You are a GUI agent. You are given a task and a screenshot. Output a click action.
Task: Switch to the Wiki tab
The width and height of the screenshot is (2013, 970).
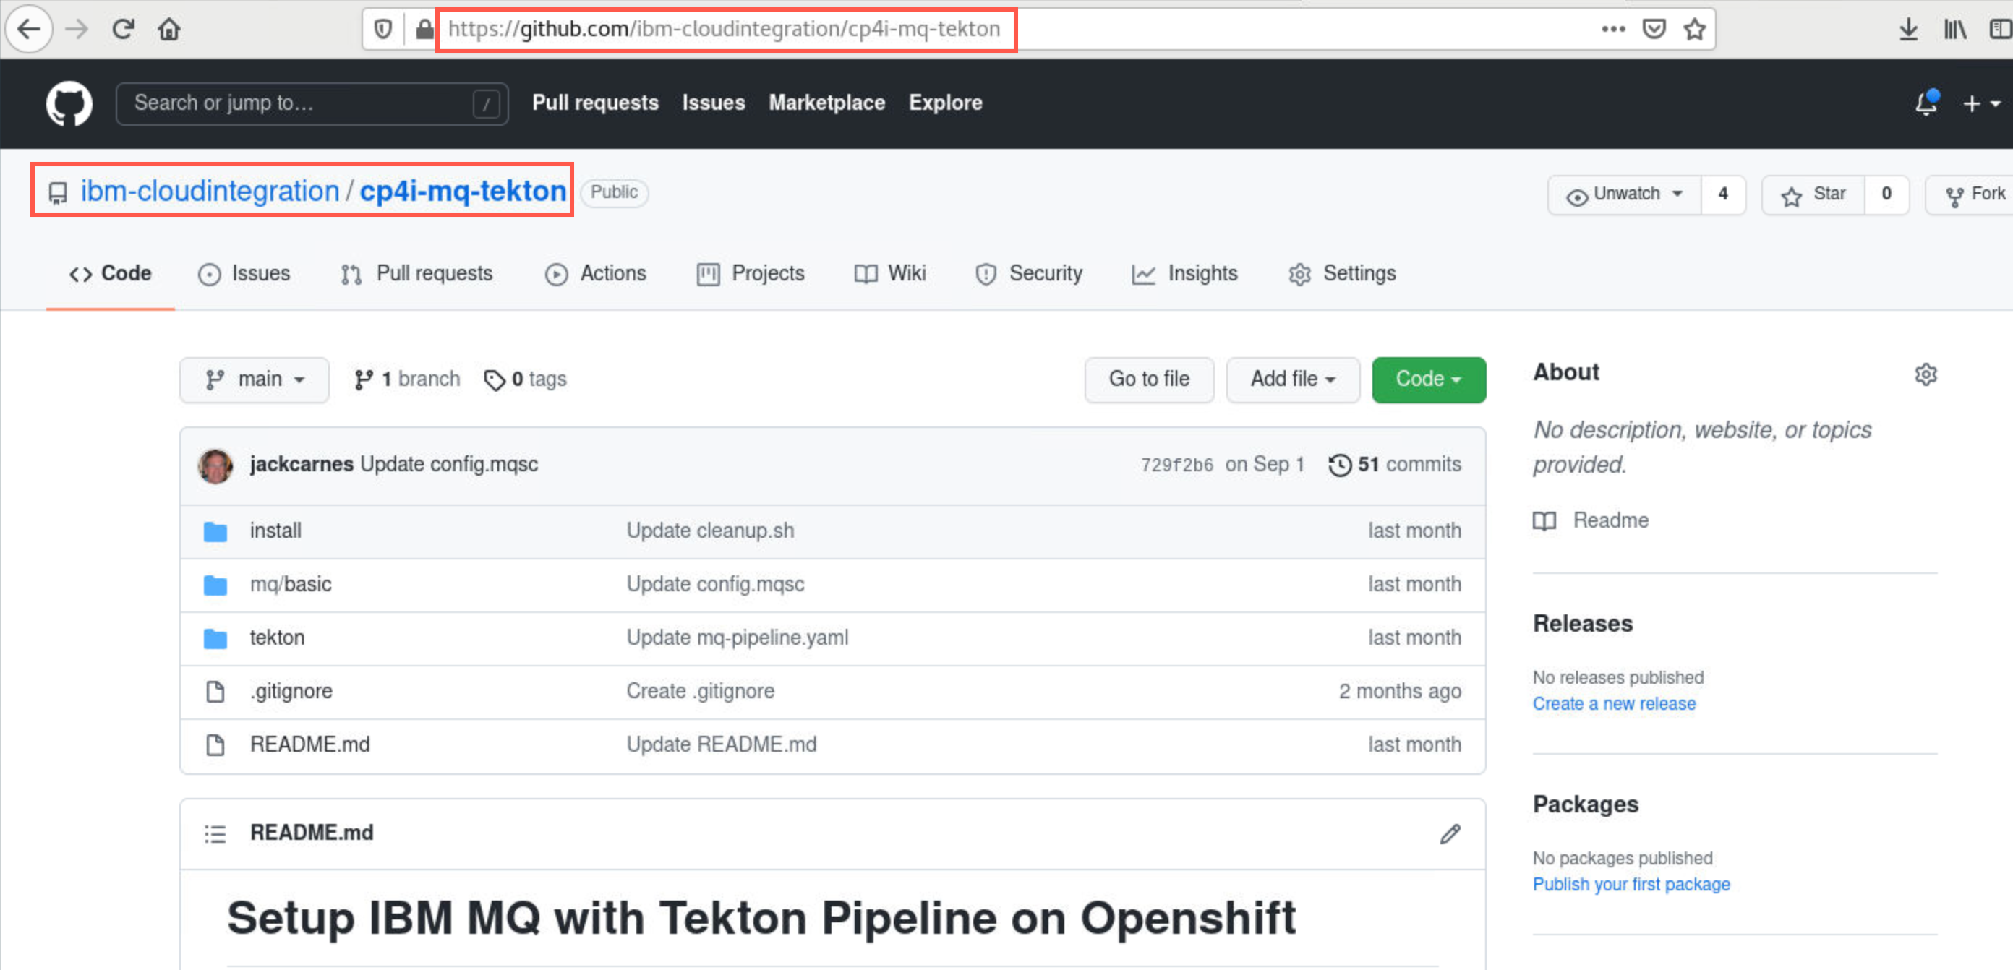(x=890, y=273)
